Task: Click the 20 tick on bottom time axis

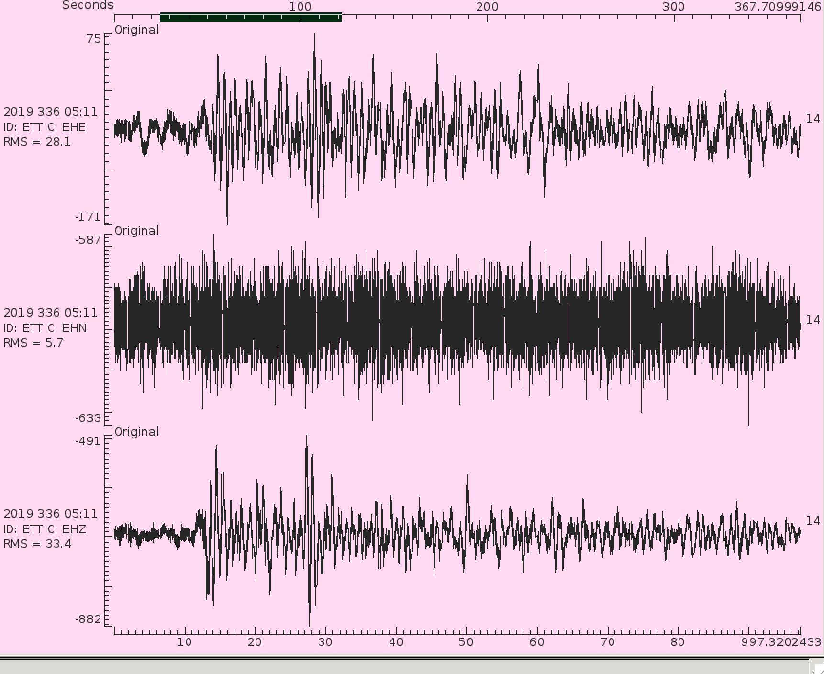Action: coord(255,642)
